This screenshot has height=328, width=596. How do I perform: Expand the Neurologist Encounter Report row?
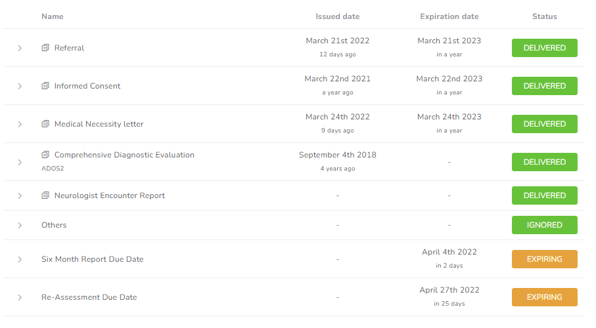click(x=20, y=196)
